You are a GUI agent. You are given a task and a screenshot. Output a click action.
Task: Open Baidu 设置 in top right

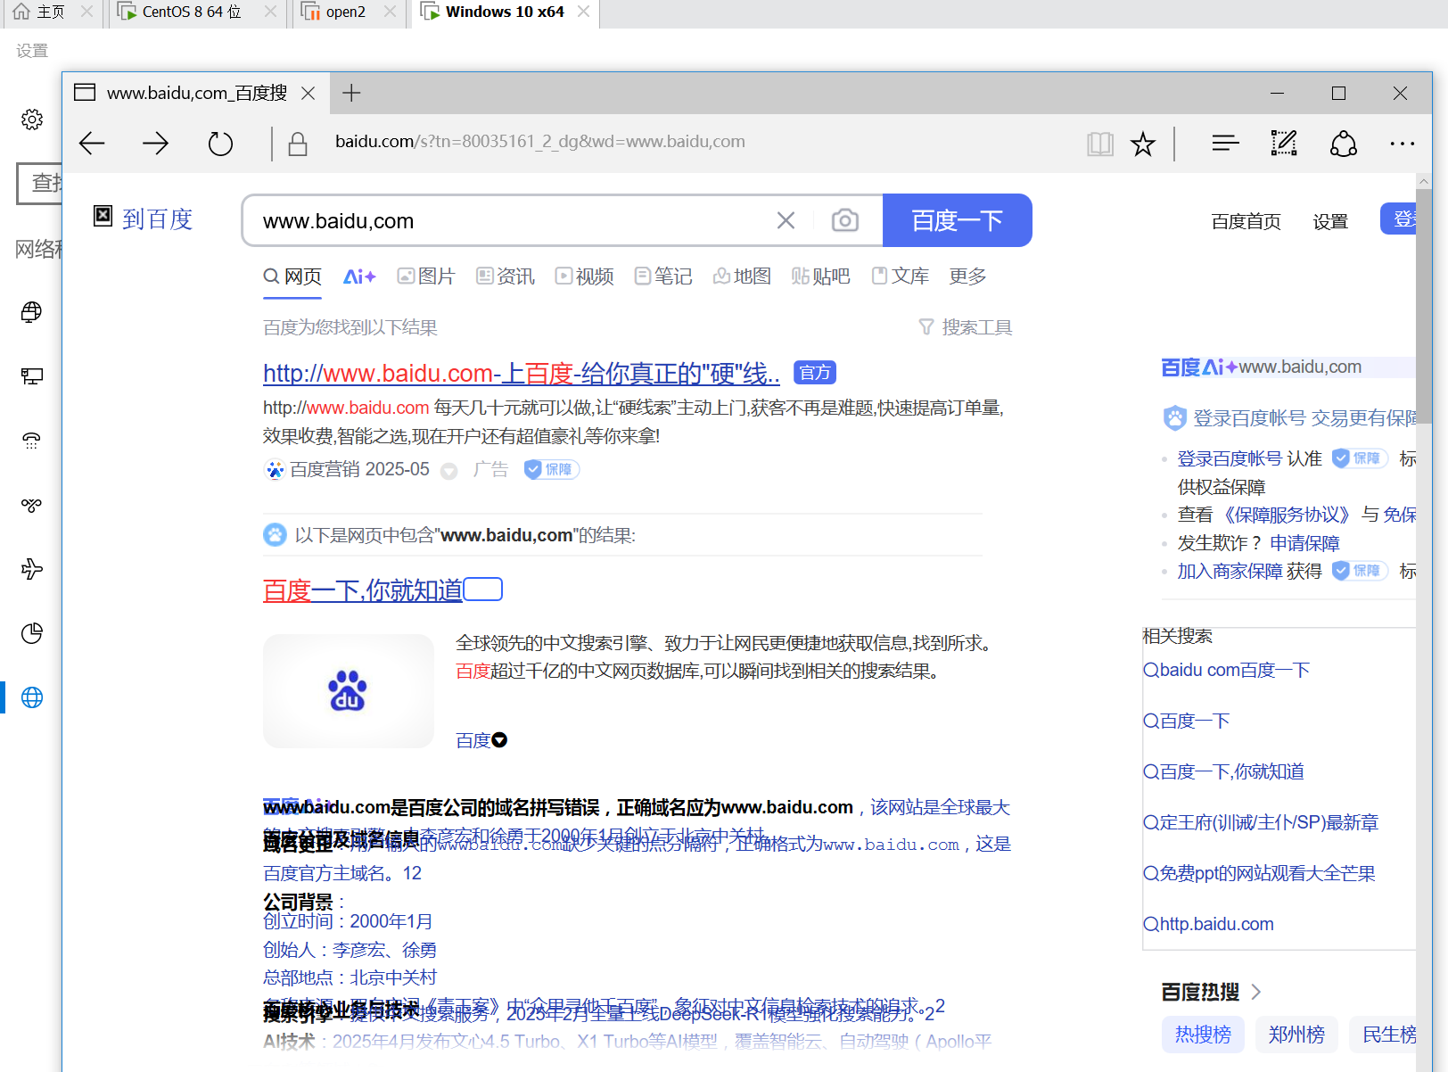pos(1330,221)
